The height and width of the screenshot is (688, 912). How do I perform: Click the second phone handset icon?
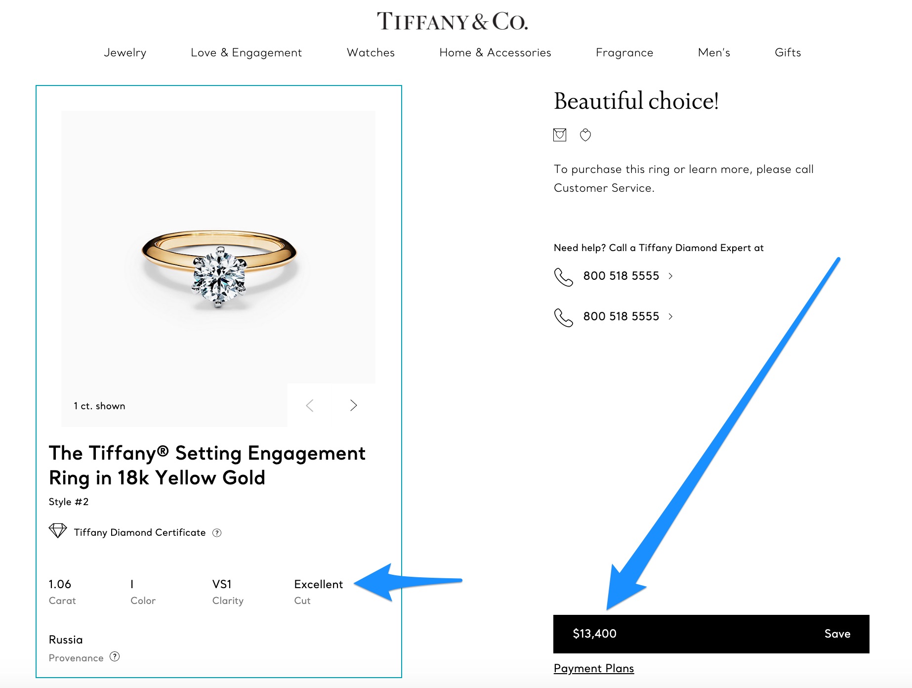(x=563, y=317)
